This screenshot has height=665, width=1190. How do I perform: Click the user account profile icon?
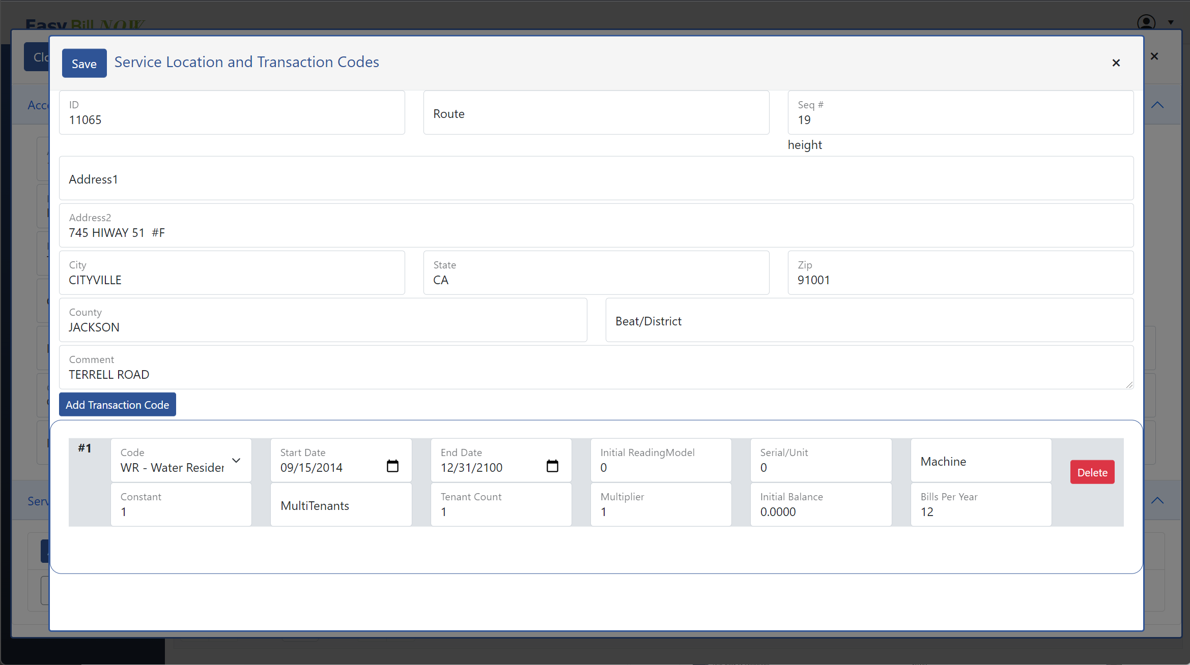point(1146,22)
